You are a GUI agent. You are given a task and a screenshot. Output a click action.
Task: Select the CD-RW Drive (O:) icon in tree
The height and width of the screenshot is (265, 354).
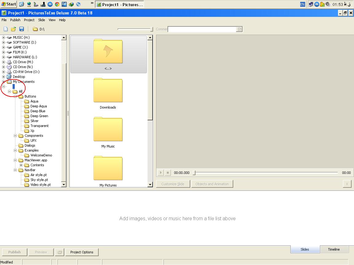[x=9, y=72]
